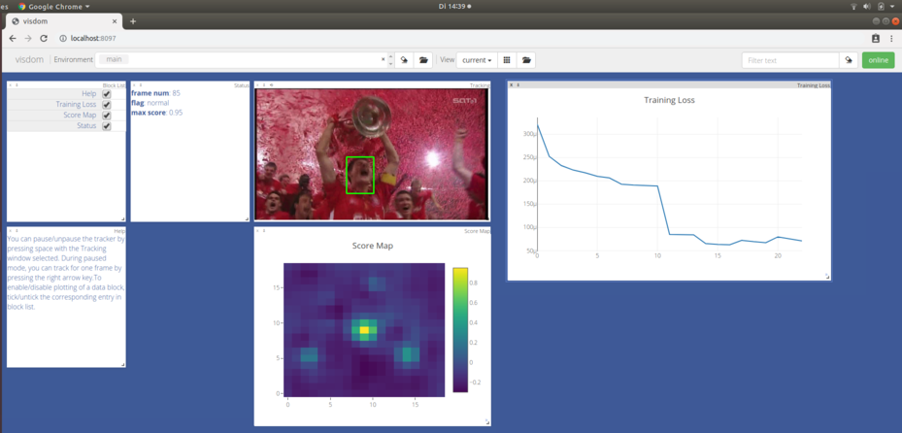This screenshot has height=433, width=902.
Task: Click the repack grid icon
Action: click(x=507, y=60)
